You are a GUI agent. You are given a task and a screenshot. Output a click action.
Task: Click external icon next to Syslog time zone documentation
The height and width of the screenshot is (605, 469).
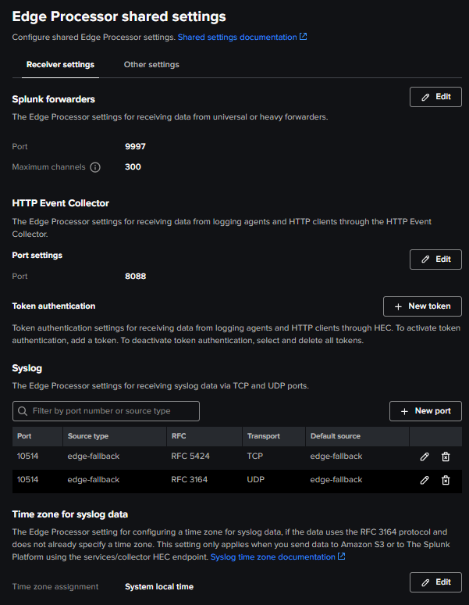342,557
